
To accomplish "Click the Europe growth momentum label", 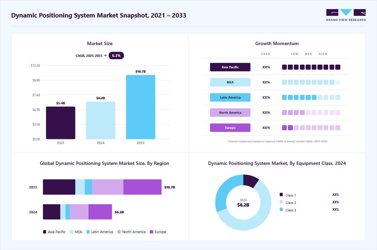I will point(230,128).
